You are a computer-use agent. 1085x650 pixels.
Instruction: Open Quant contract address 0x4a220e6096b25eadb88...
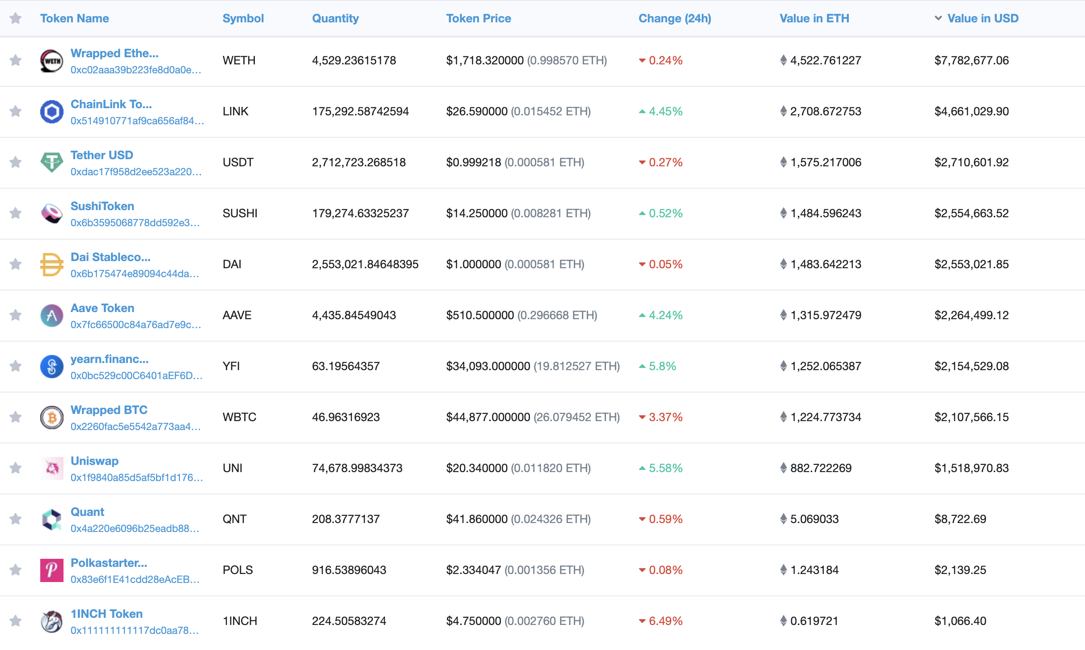pyautogui.click(x=135, y=528)
